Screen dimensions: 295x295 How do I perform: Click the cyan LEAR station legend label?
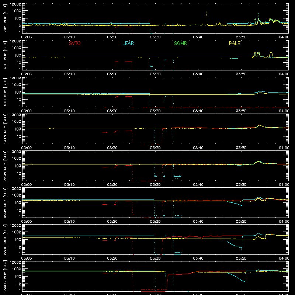point(128,43)
